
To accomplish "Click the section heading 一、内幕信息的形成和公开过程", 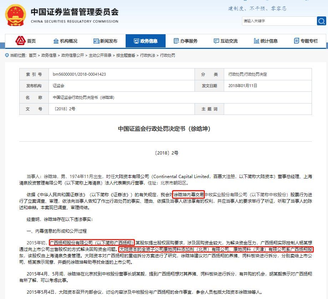I will 56,231.
